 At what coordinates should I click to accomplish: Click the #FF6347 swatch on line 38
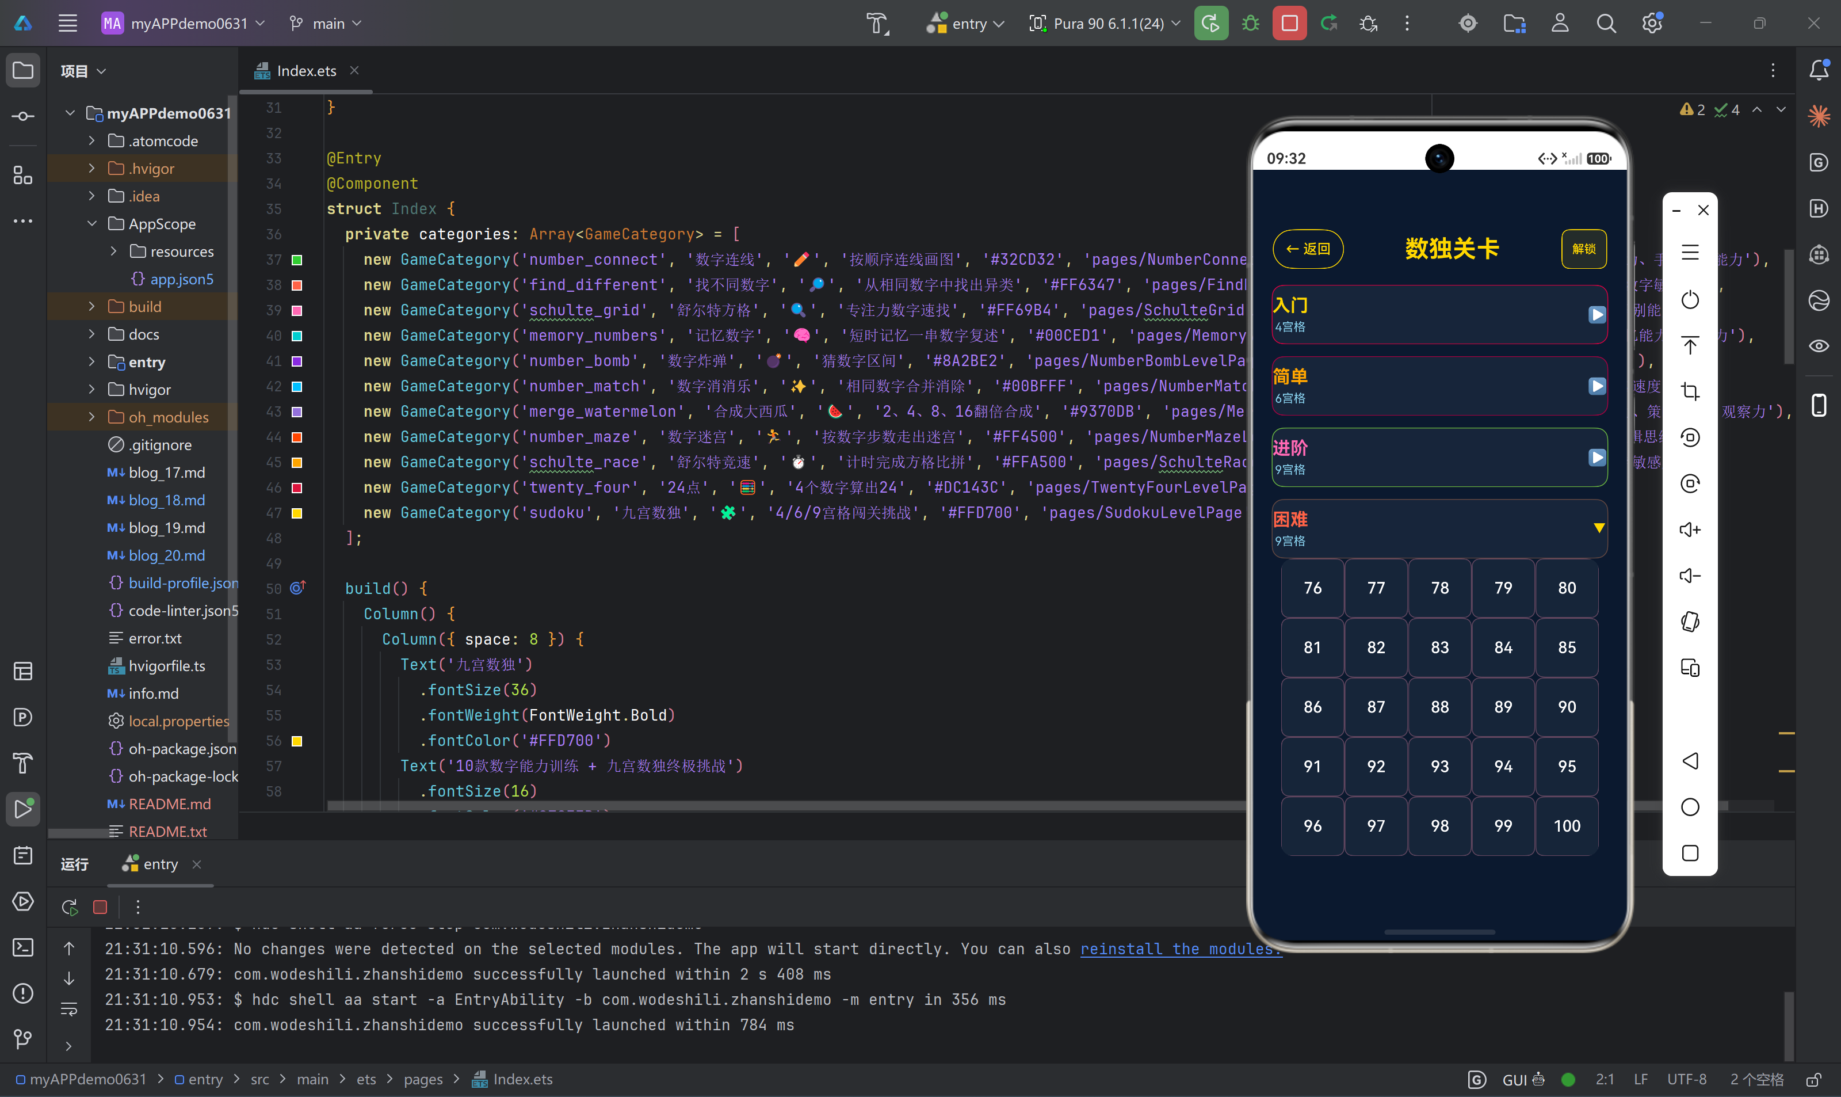pyautogui.click(x=297, y=284)
